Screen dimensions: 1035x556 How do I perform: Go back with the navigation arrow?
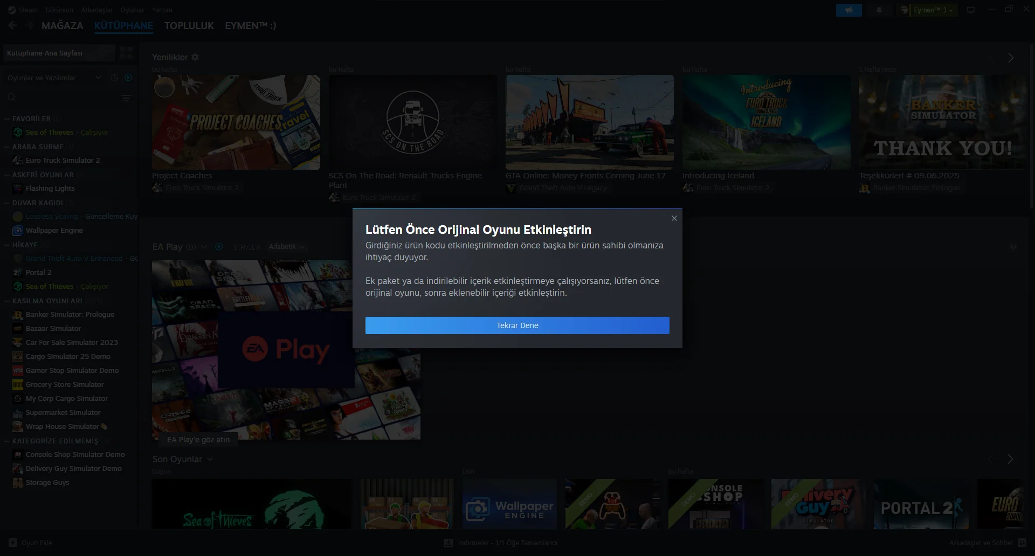(x=13, y=25)
